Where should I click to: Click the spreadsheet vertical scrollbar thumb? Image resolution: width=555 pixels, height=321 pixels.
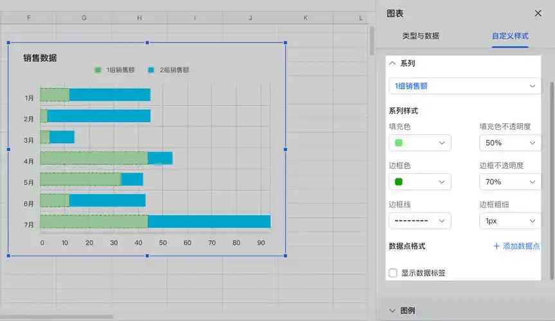[372, 41]
